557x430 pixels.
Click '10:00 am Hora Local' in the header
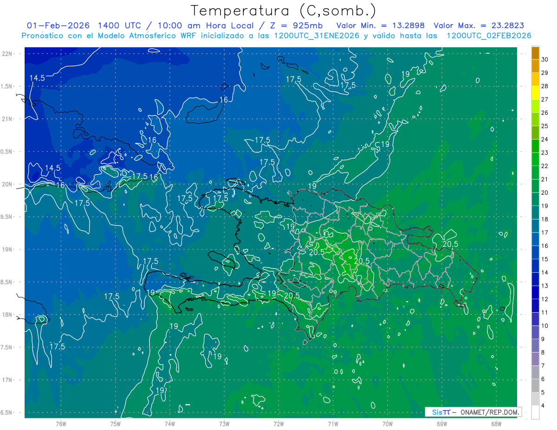pyautogui.click(x=206, y=26)
